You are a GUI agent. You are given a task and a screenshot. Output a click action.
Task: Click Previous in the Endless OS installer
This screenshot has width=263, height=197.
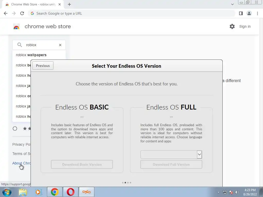(43, 66)
